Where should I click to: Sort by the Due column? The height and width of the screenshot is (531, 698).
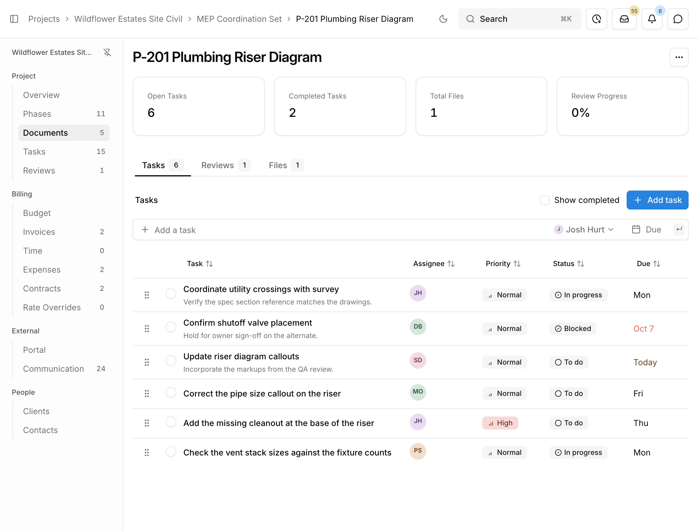pos(648,264)
